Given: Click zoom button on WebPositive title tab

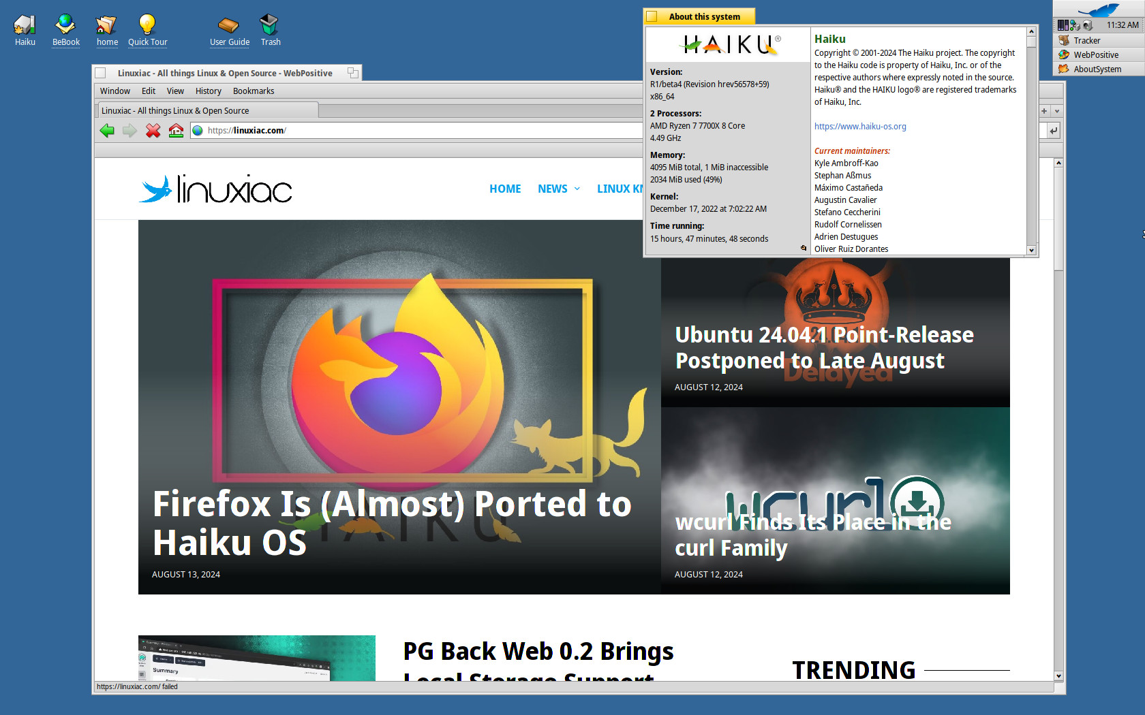Looking at the screenshot, I should [352, 73].
